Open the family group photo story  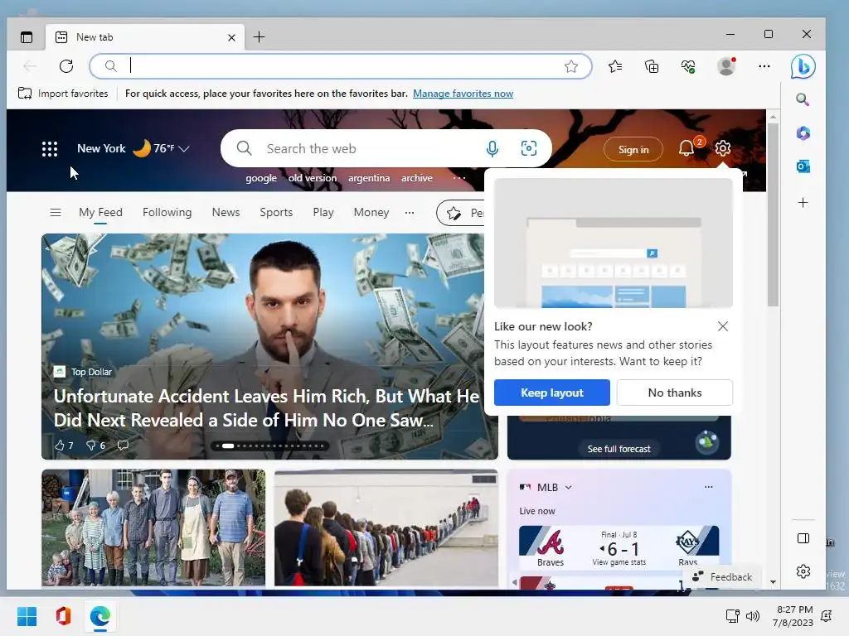click(x=153, y=528)
